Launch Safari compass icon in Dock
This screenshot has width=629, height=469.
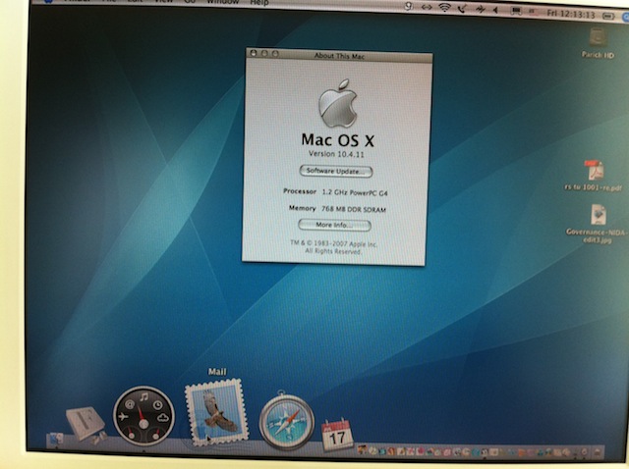point(286,422)
